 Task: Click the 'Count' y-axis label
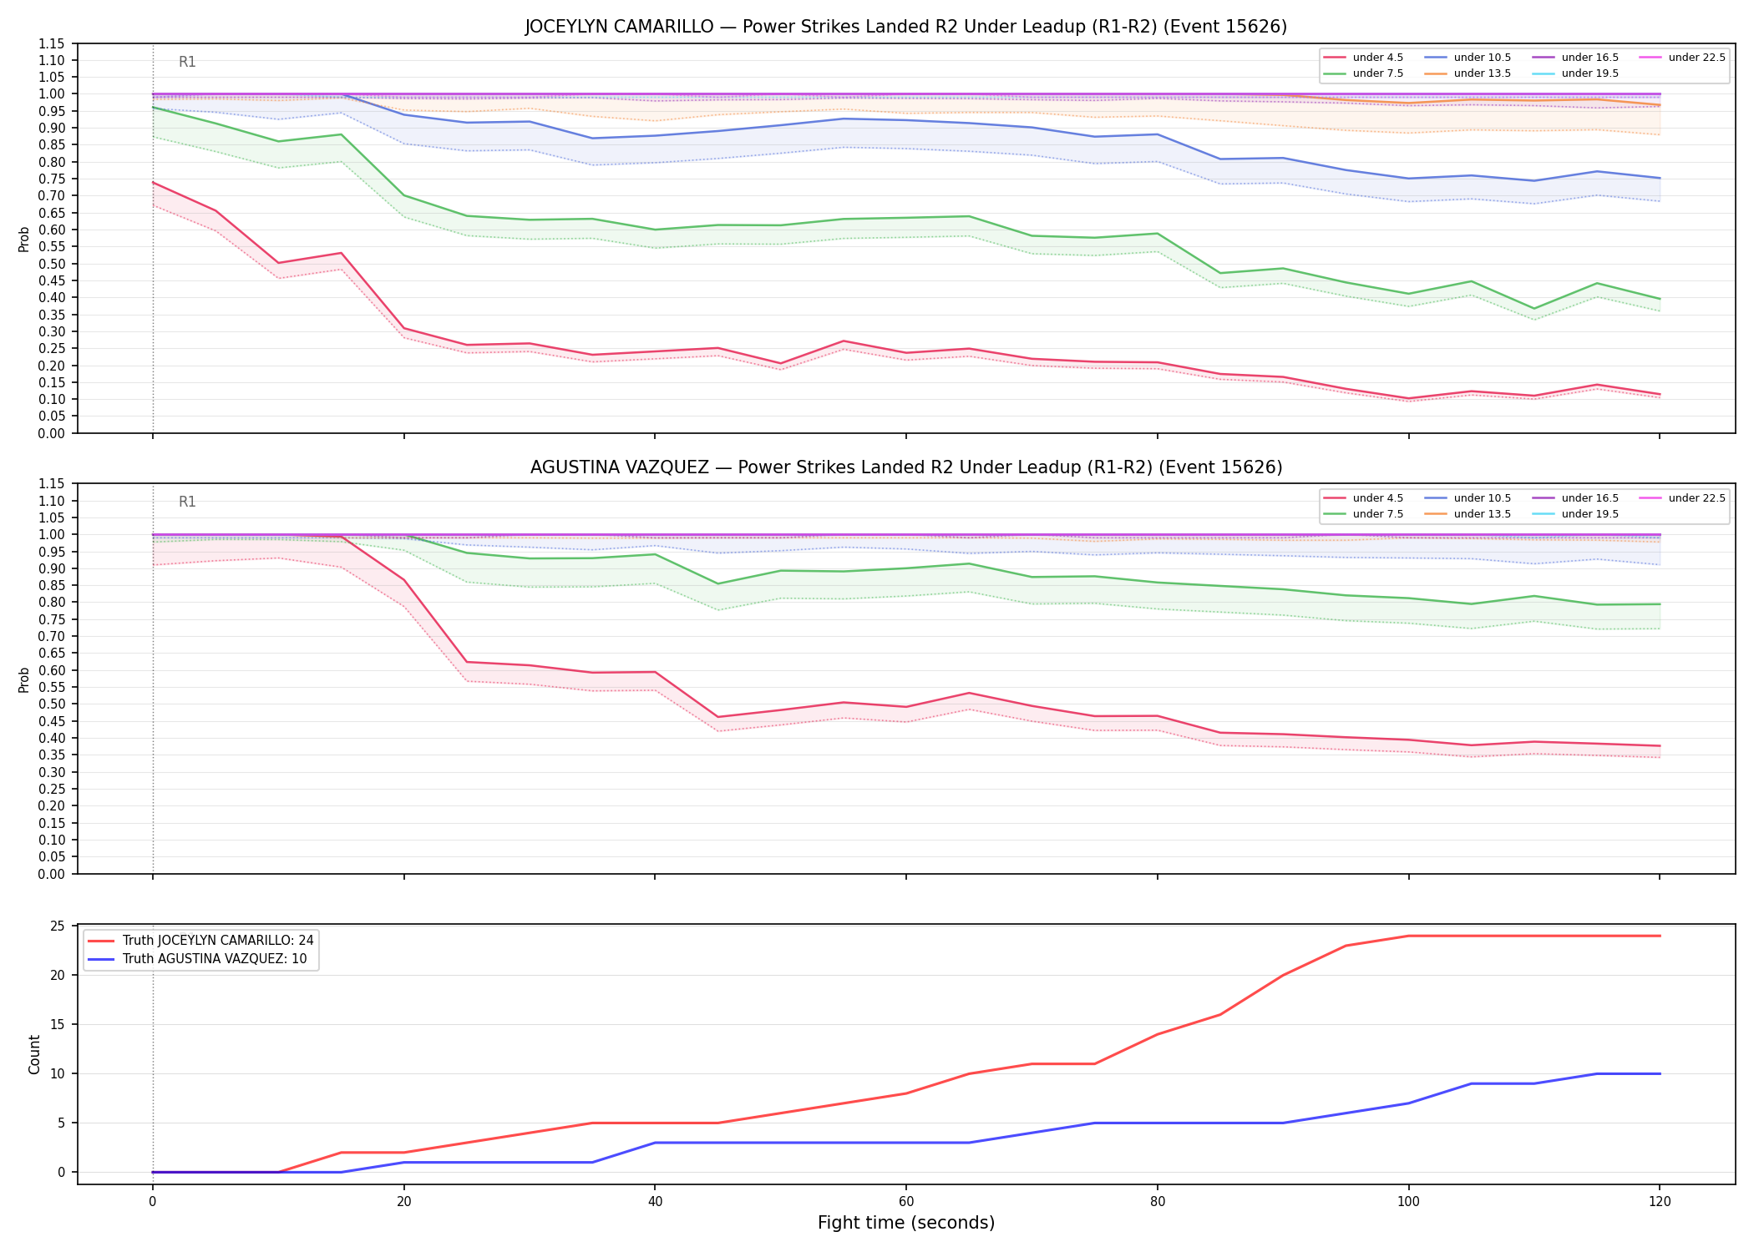34,1054
